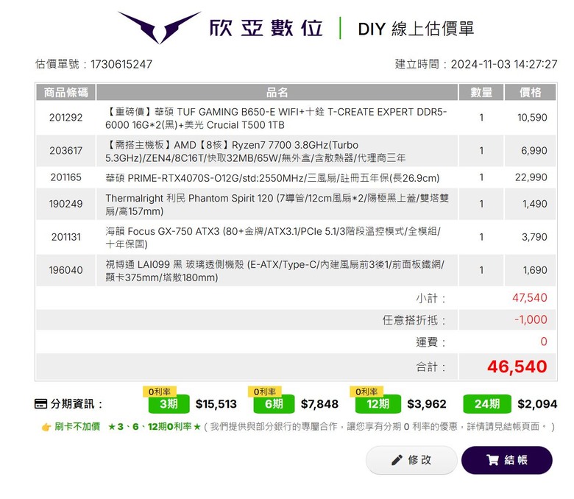Click the price 3,790
The image size is (574, 499).
pyautogui.click(x=534, y=237)
